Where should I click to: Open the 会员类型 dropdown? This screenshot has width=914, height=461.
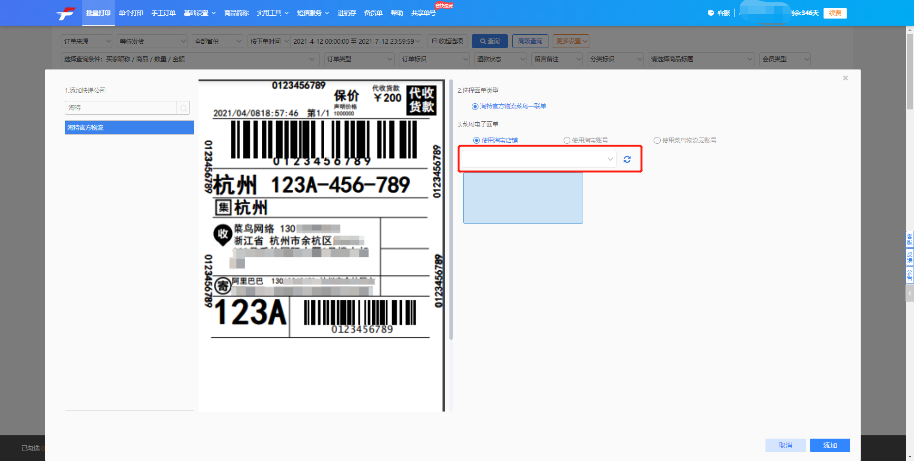coord(785,59)
